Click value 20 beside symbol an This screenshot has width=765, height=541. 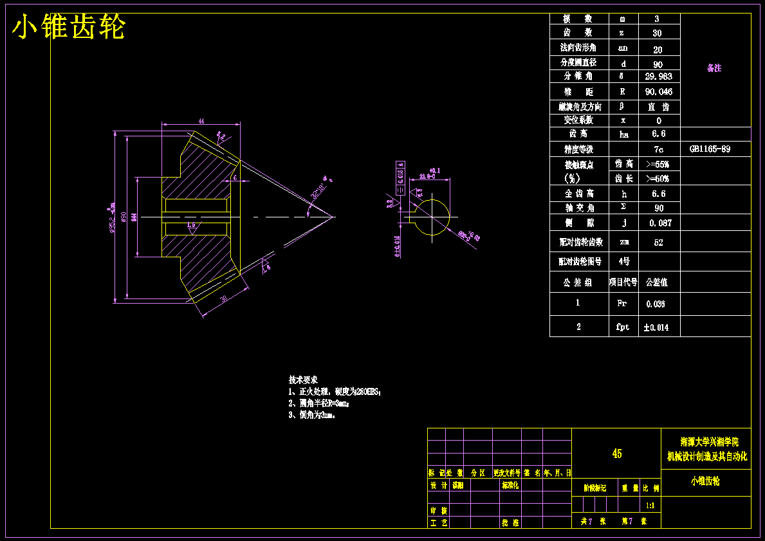coord(658,50)
